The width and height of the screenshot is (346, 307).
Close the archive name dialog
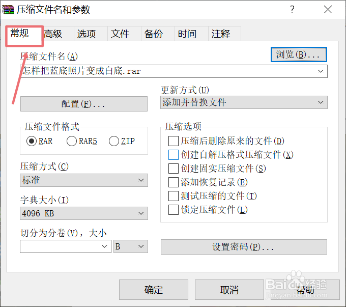[x=328, y=9]
